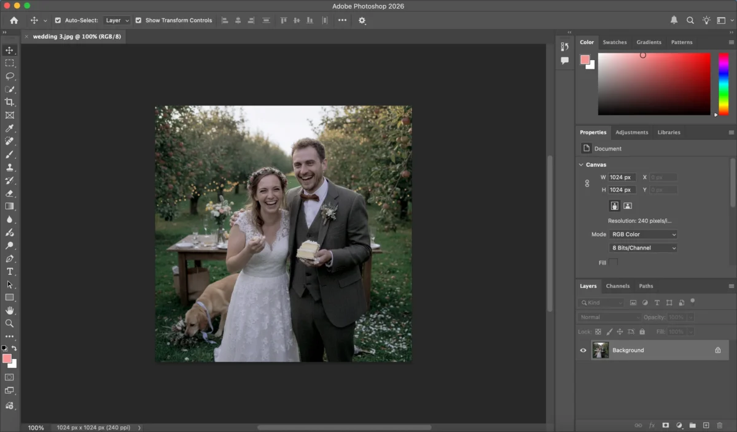Hide the Background layer visibility eye
Screen dimensions: 737x432
point(583,350)
